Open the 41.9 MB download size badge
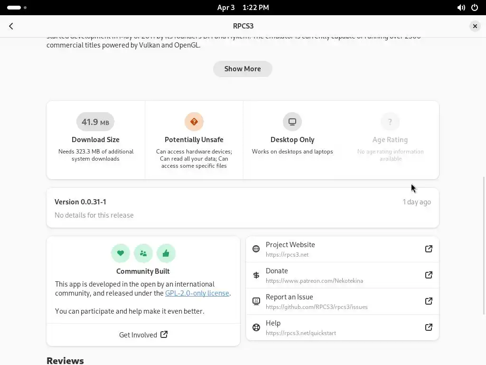The width and height of the screenshot is (486, 365). pos(95,122)
